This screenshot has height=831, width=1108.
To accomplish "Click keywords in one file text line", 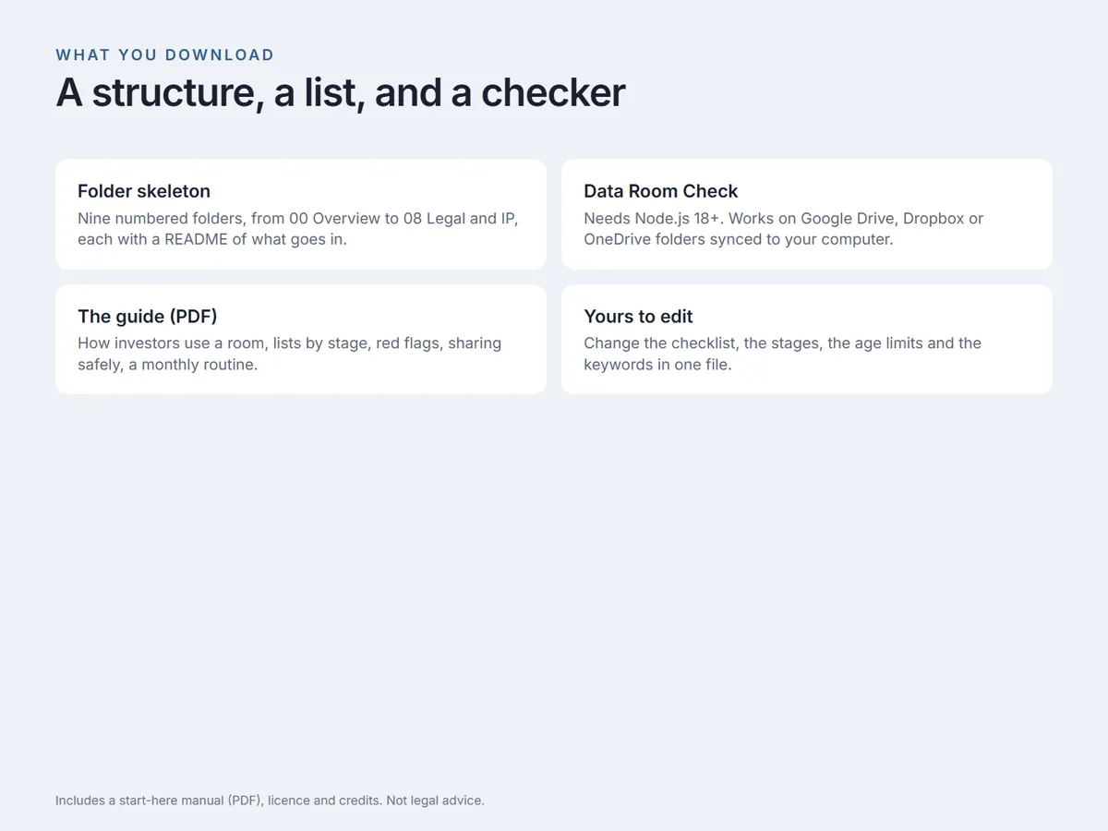I will [657, 364].
